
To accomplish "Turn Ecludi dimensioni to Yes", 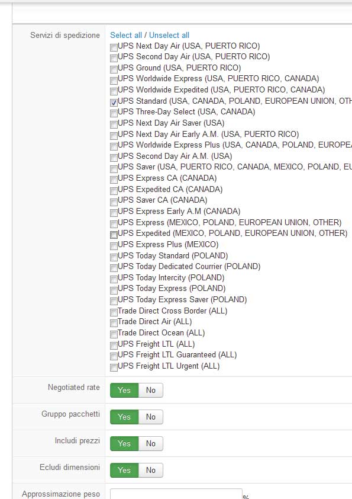I will (x=124, y=471).
